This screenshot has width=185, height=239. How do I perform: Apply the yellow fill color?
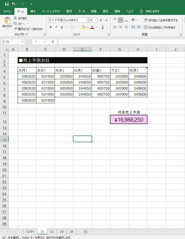click(83, 27)
